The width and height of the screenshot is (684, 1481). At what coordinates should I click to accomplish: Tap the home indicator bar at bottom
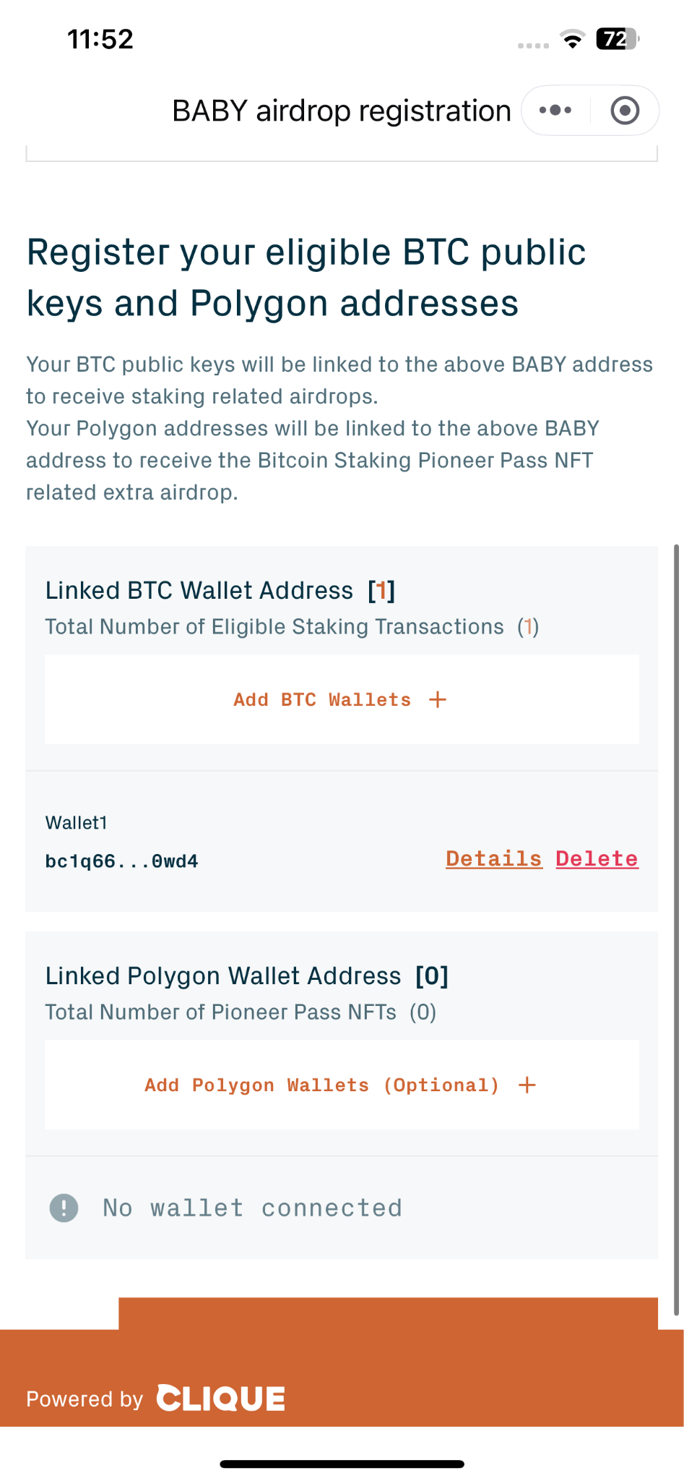click(x=342, y=1464)
